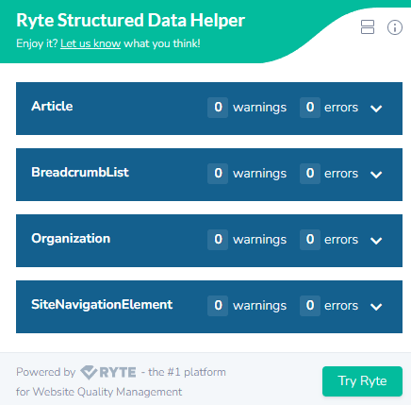Click the SiteNavigationElement warnings count badge

218,306
